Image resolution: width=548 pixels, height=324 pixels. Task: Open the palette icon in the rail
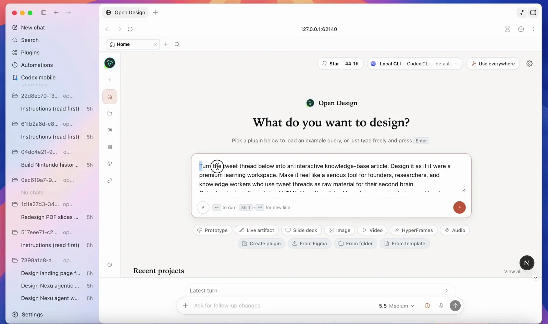click(x=110, y=164)
